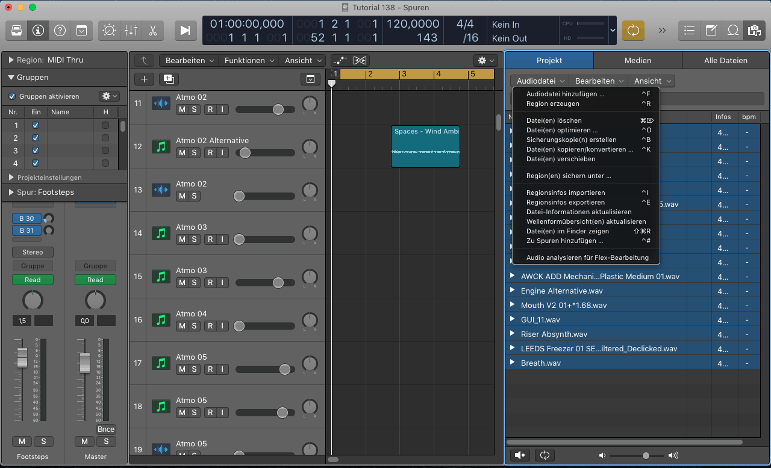Open the Funktionen dropdown menu
Screen dimensions: 771x468
tap(249, 60)
